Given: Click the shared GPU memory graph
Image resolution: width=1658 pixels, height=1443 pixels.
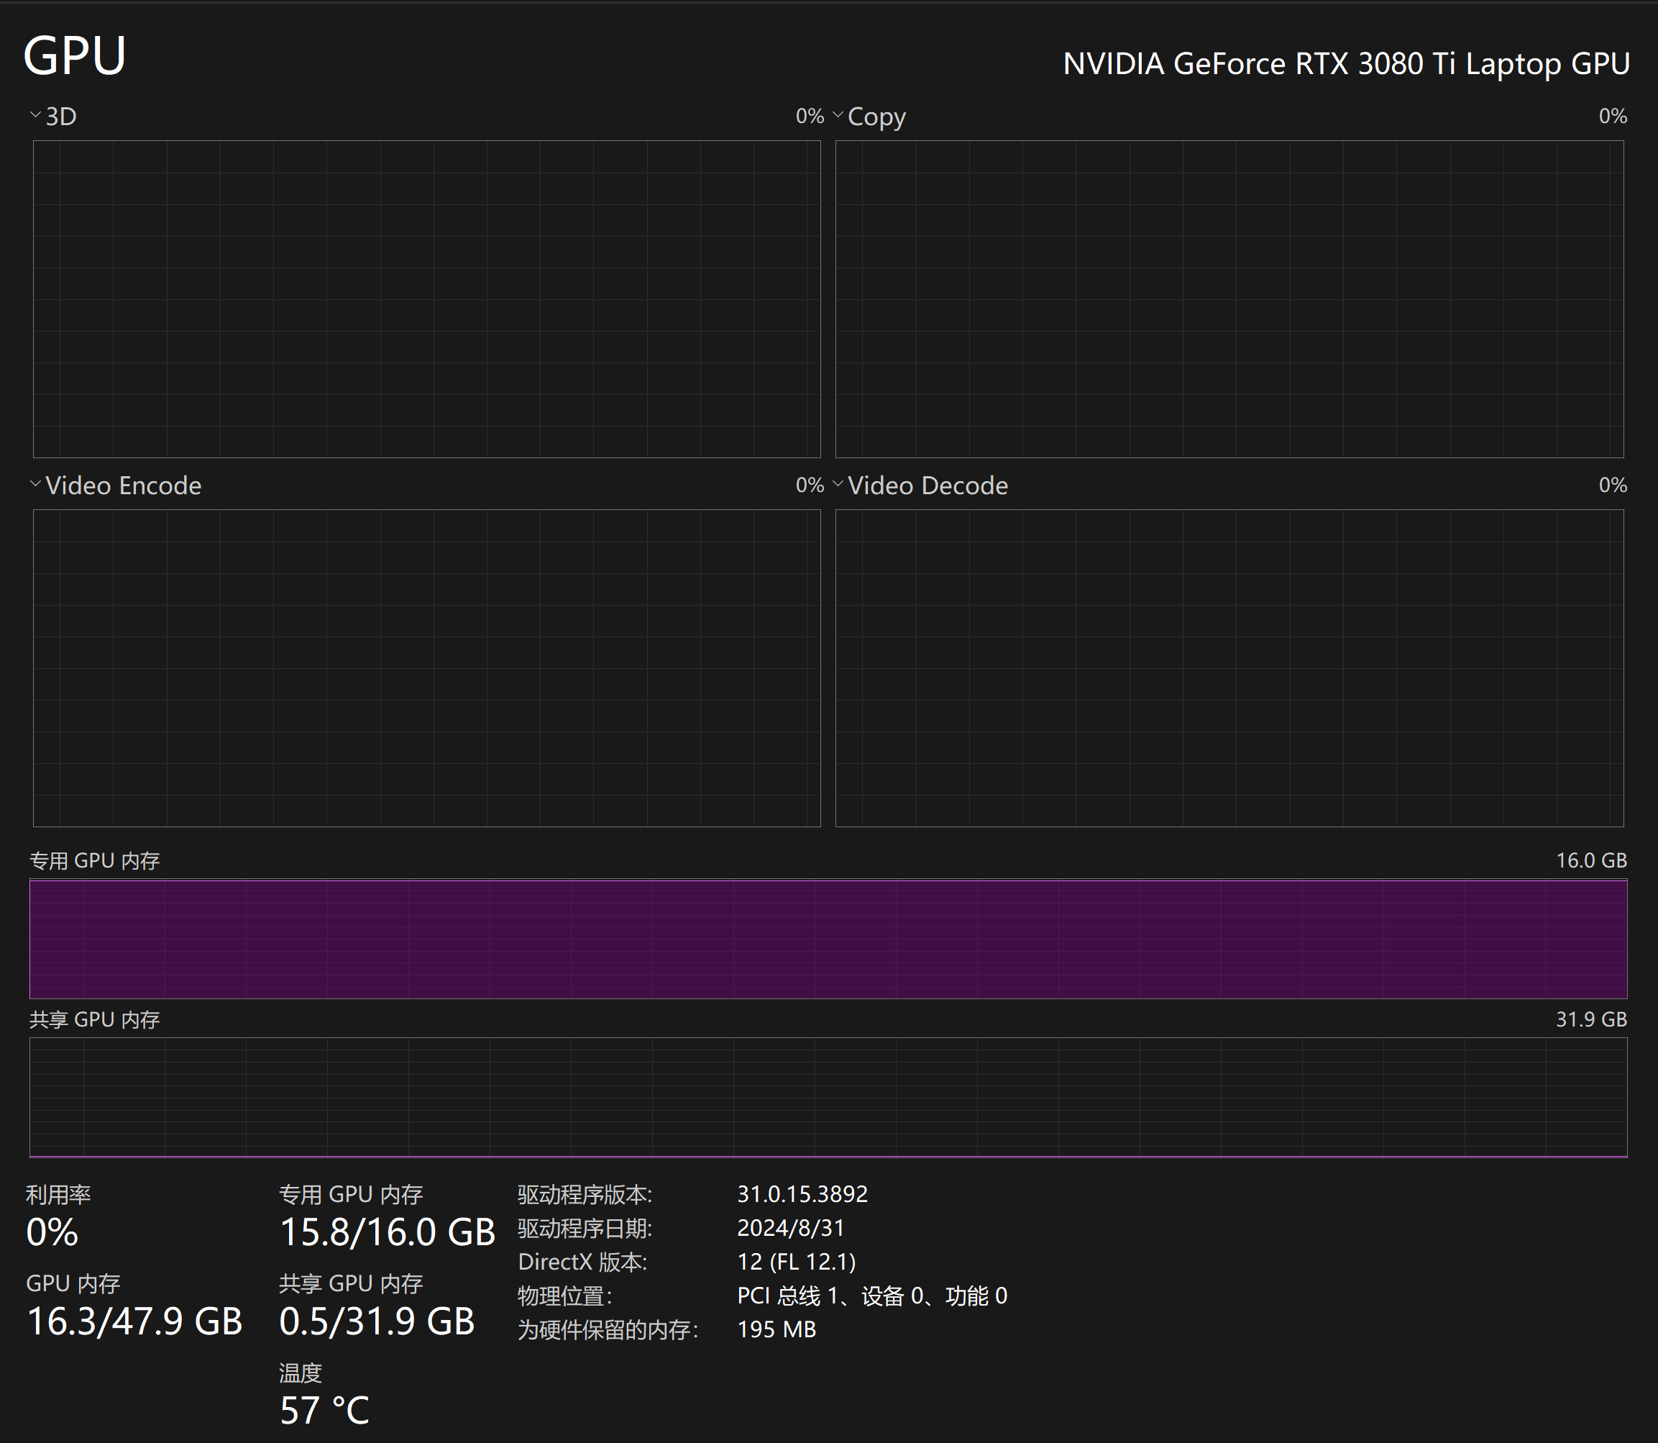Looking at the screenshot, I should point(828,1097).
